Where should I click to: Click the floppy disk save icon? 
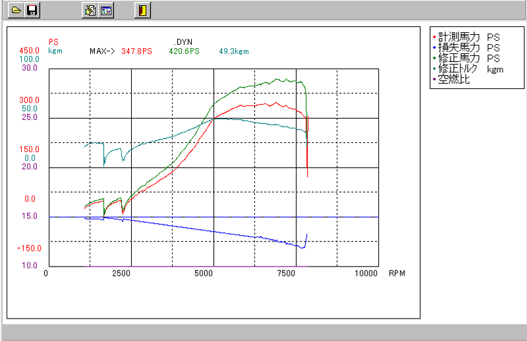coord(32,11)
